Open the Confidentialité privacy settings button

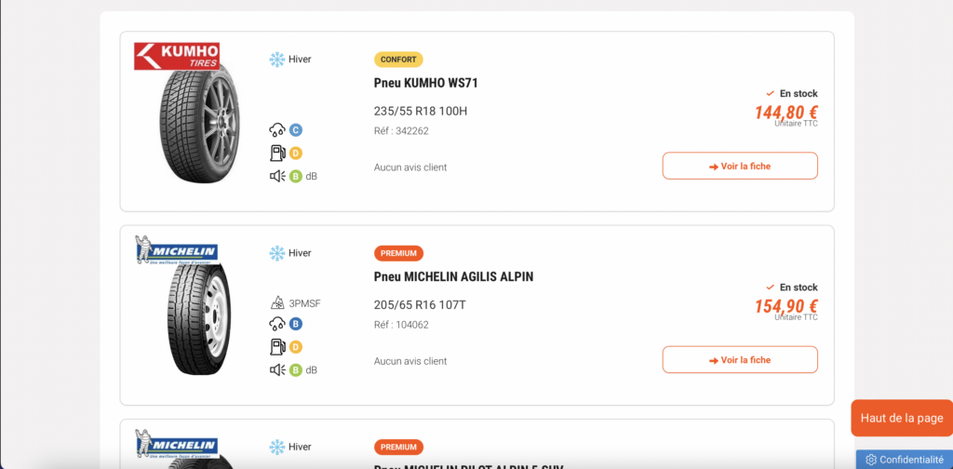click(905, 460)
